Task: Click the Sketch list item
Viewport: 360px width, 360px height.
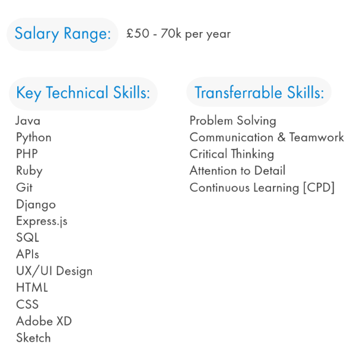Action: [34, 337]
